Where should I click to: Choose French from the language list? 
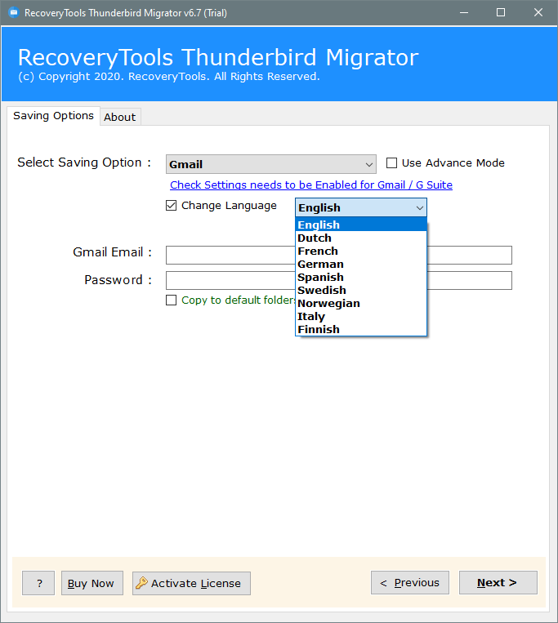coord(361,251)
